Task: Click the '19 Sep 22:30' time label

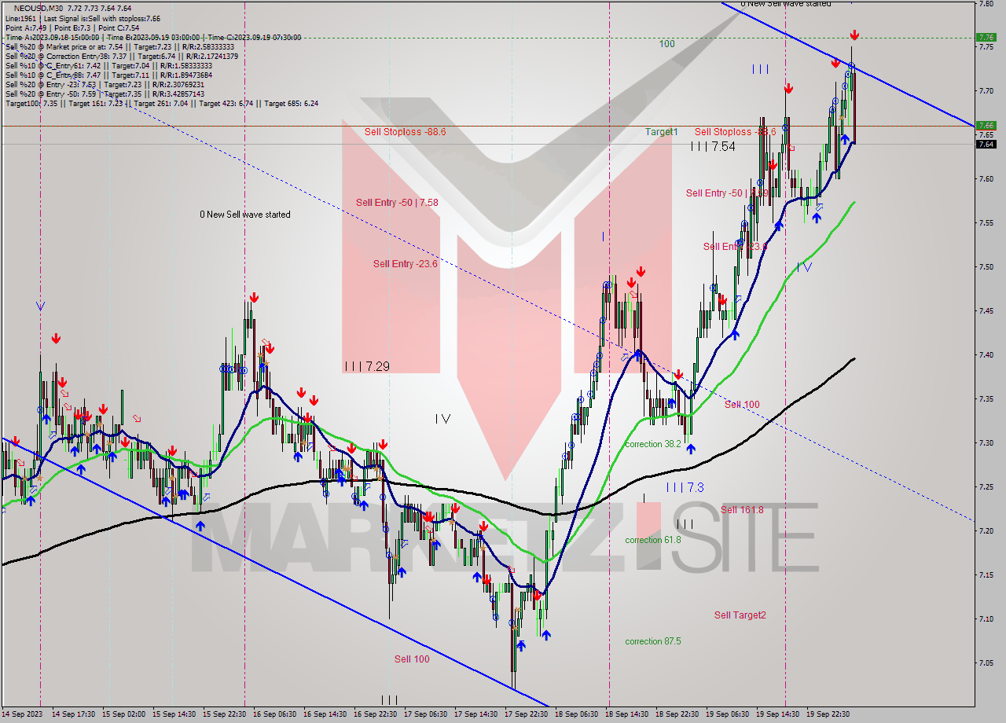Action: [828, 714]
